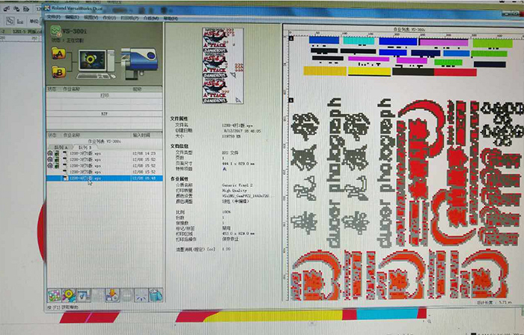Open the 视图(V) menu

coord(91,17)
